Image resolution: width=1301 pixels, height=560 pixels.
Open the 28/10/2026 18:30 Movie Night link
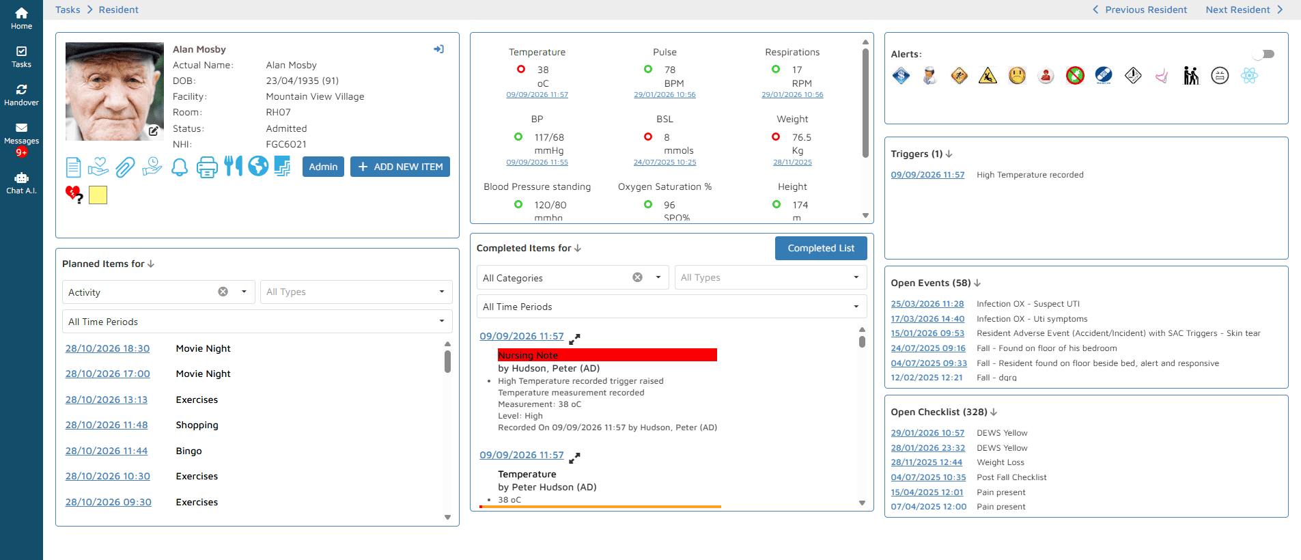[107, 348]
